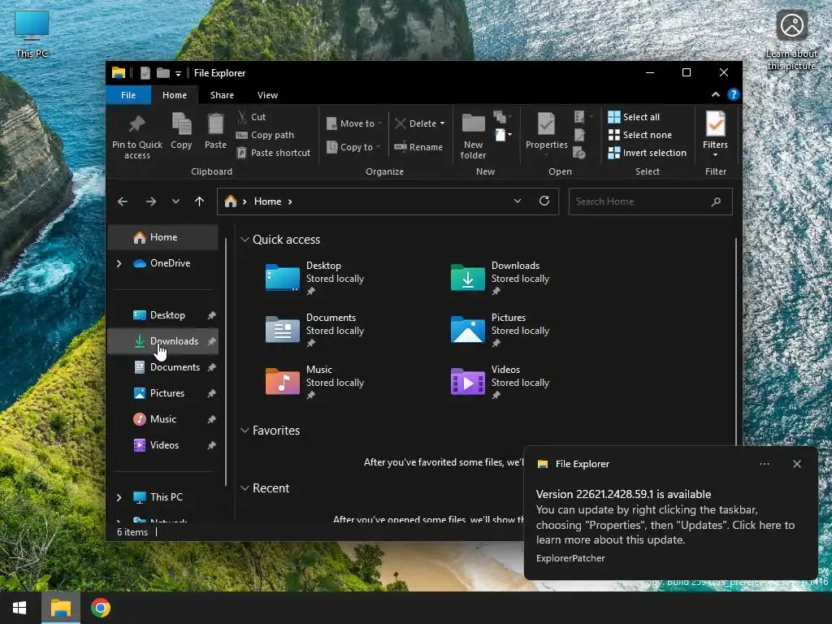832x624 pixels.
Task: Create a New folder from ribbon
Action: coord(473,136)
